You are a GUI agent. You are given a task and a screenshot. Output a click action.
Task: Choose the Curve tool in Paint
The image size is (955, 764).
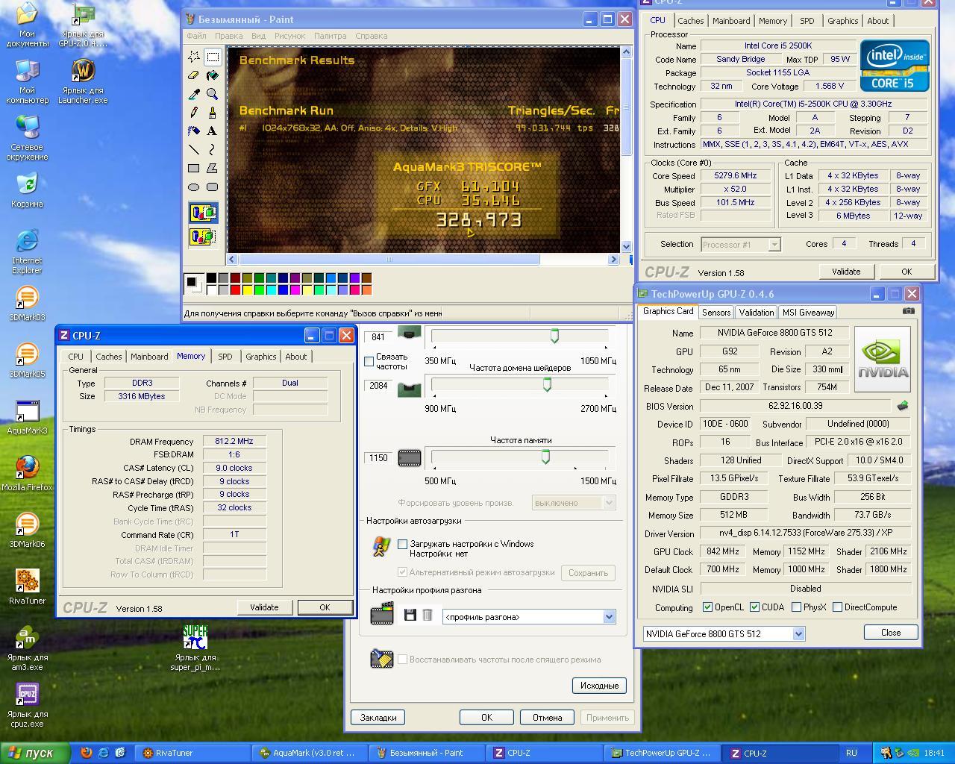(x=212, y=150)
